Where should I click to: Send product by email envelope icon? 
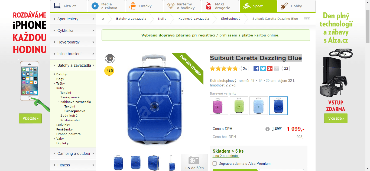point(277,69)
